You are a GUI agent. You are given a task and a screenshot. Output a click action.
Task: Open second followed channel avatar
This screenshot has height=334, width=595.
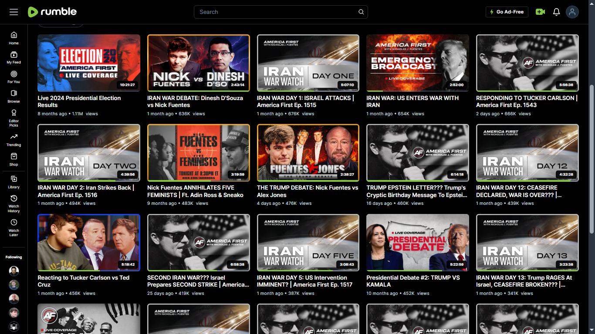pos(14,285)
